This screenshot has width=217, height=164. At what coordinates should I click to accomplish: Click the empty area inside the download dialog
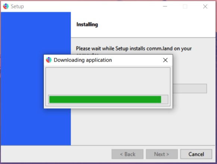(x=108, y=81)
